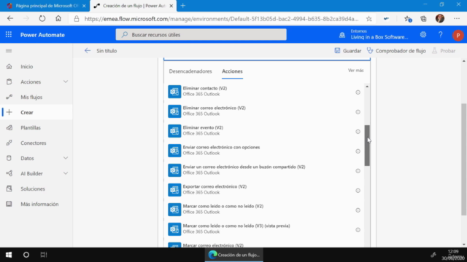Image resolution: width=467 pixels, height=262 pixels.
Task: Go back using the Sin título arrow
Action: pos(88,51)
